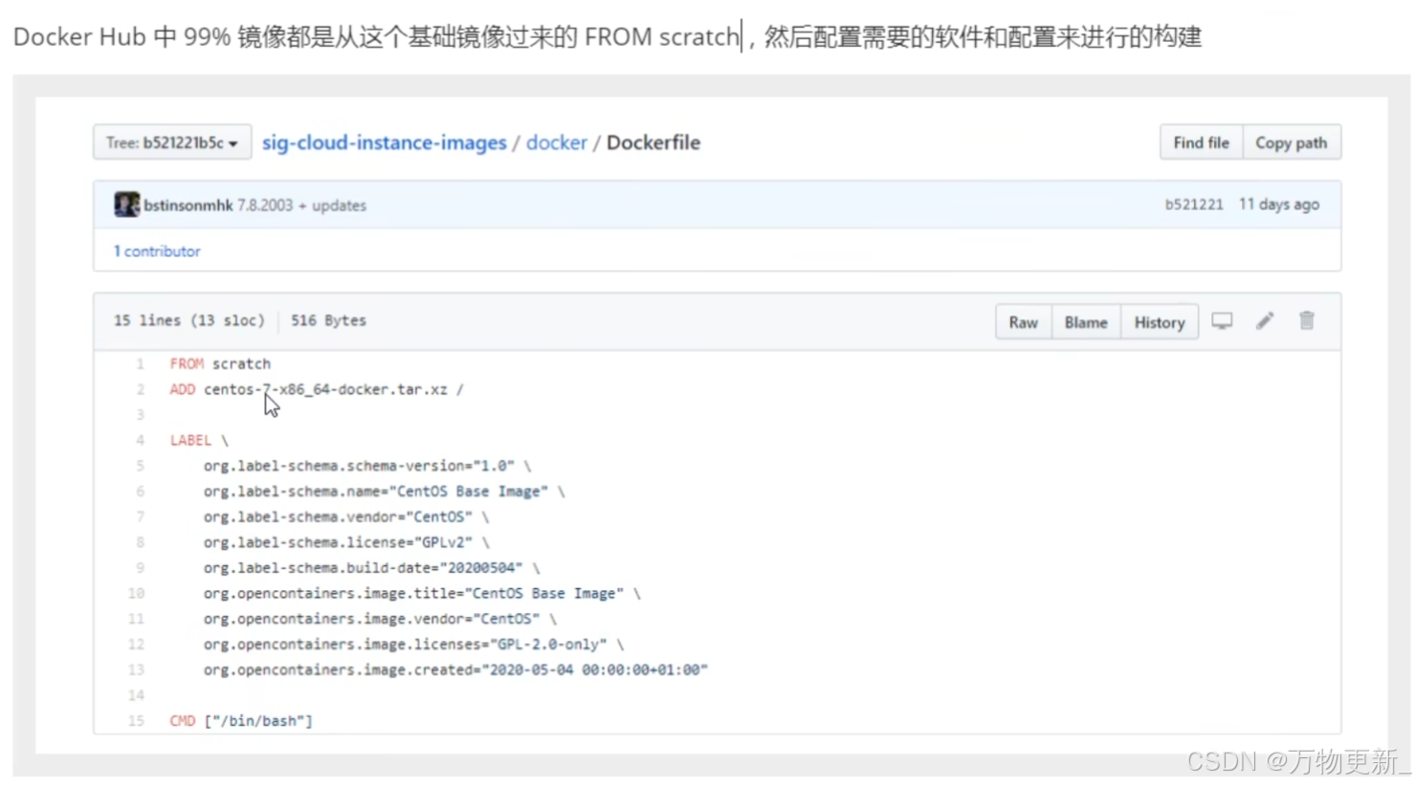The width and height of the screenshot is (1416, 786).
Task: Click the label-schema.vendor="CentOS" line
Action: click(x=346, y=516)
